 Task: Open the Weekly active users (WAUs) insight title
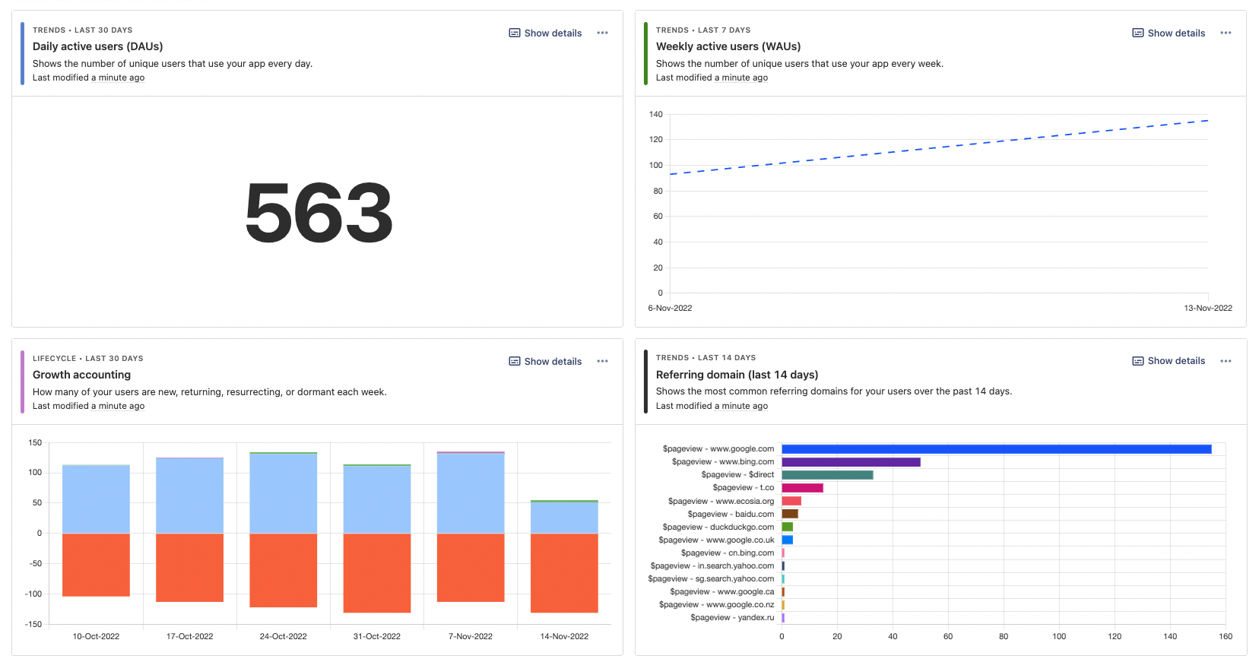pyautogui.click(x=728, y=46)
